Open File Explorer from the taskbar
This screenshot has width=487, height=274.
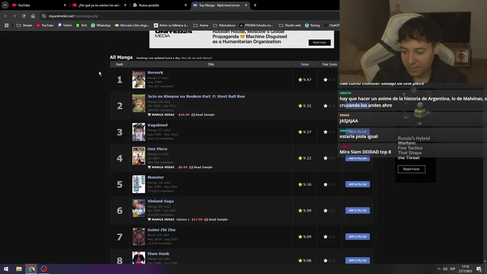point(19,269)
